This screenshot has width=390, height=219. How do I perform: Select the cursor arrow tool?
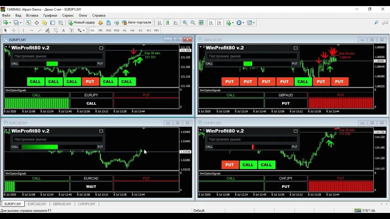point(5,30)
